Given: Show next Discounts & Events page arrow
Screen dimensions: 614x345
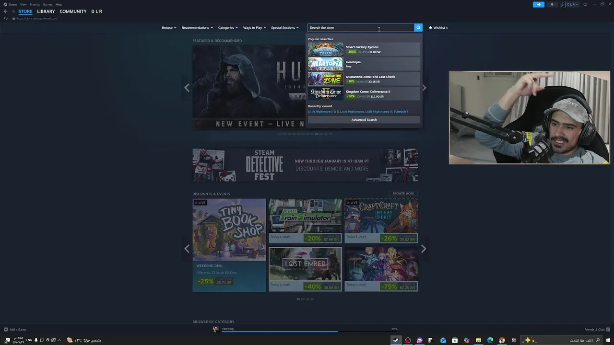Looking at the screenshot, I should click(424, 249).
